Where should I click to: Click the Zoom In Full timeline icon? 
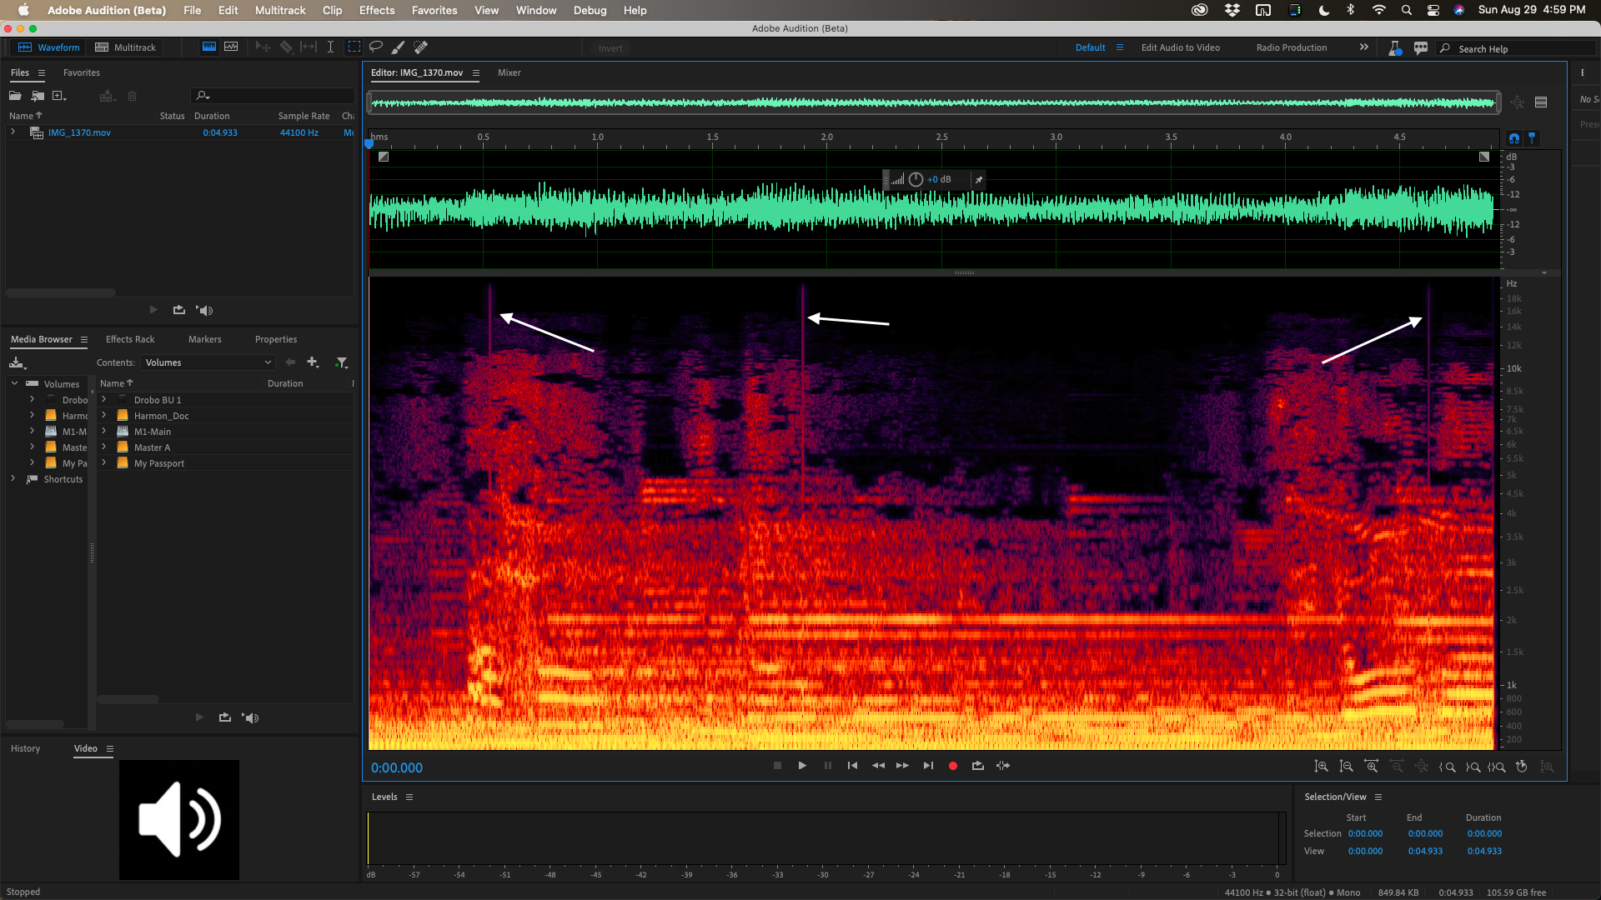pos(1371,767)
